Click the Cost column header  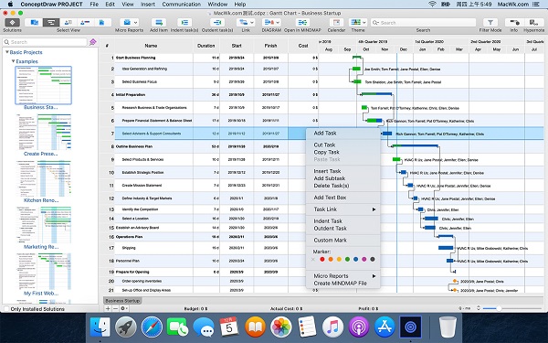click(x=303, y=46)
